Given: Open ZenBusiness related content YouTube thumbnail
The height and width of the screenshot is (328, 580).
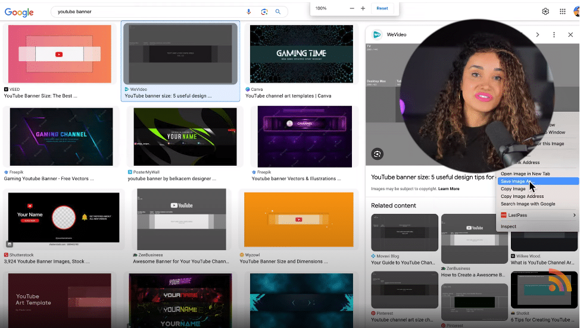Looking at the screenshot, I should [x=474, y=239].
